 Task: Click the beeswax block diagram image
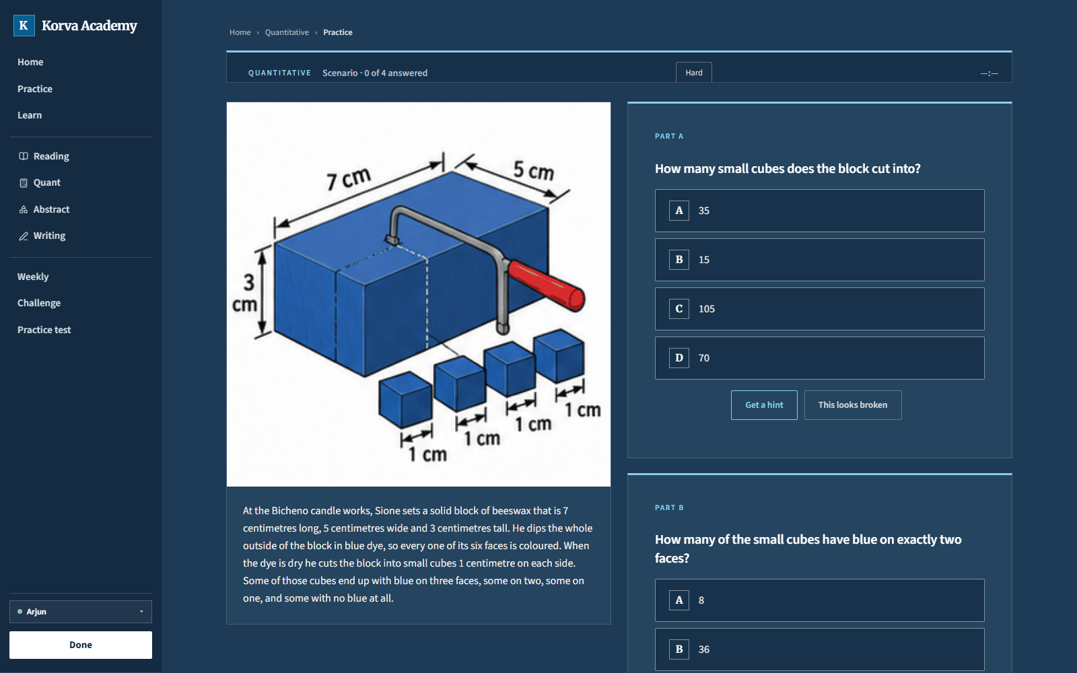click(x=419, y=294)
